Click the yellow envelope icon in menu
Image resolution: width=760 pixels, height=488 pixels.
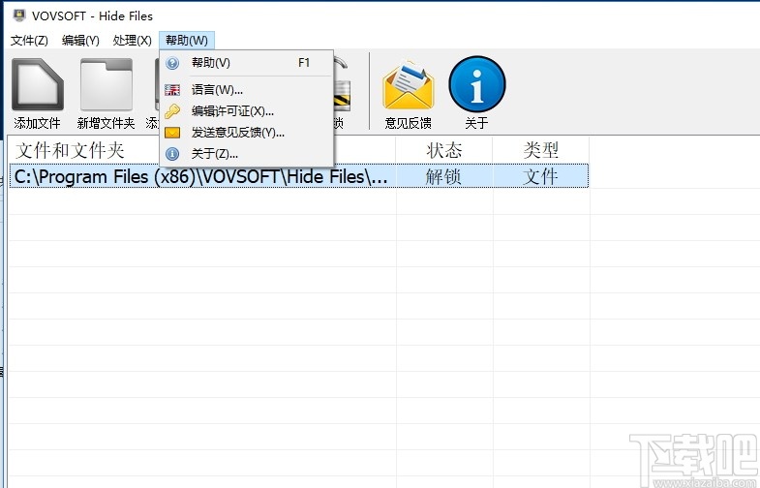[x=172, y=133]
